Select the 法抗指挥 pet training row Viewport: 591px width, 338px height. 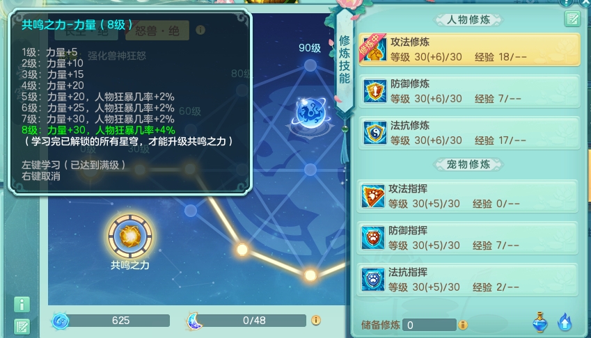point(467,280)
